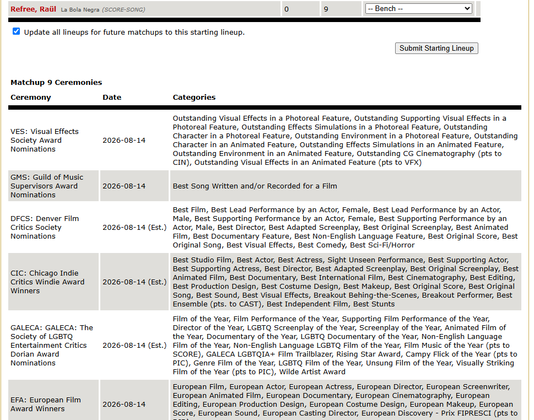
Task: Select DFCS Denver Film Critics Society cell
Action: (x=53, y=227)
